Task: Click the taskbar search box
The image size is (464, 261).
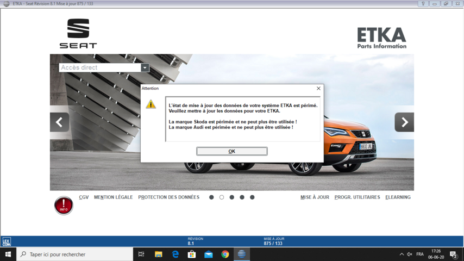Action: (x=74, y=254)
